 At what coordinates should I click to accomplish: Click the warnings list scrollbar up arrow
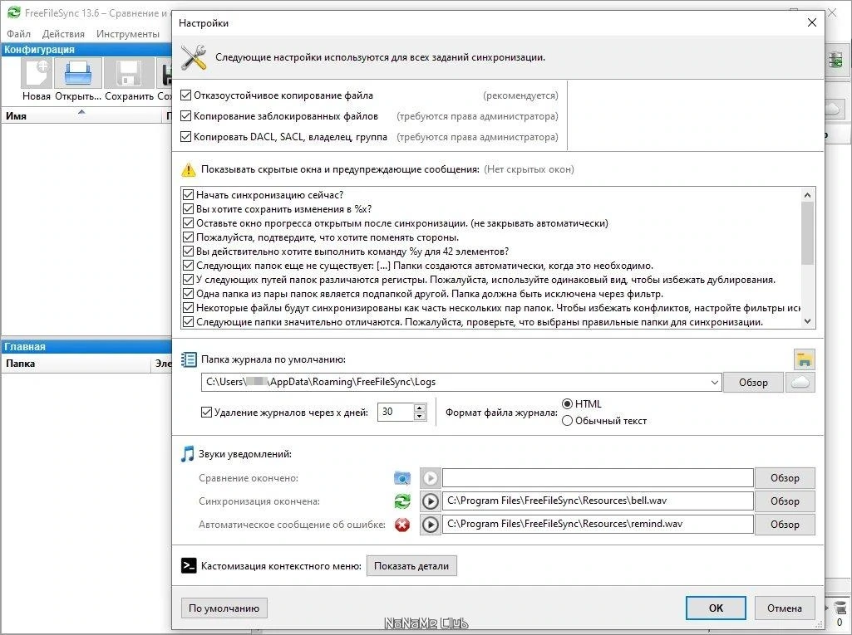click(x=807, y=195)
